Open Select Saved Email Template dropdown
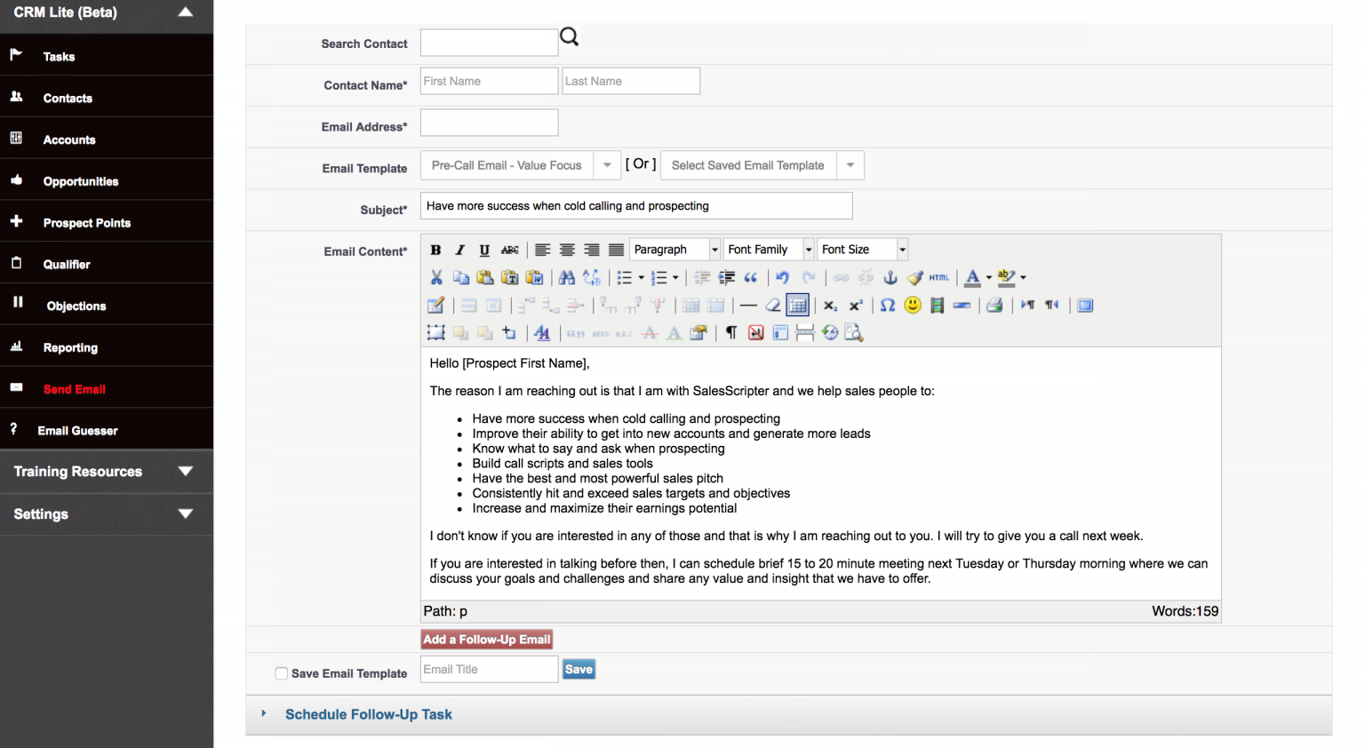Screen dimensions: 1365x748 click(850, 165)
